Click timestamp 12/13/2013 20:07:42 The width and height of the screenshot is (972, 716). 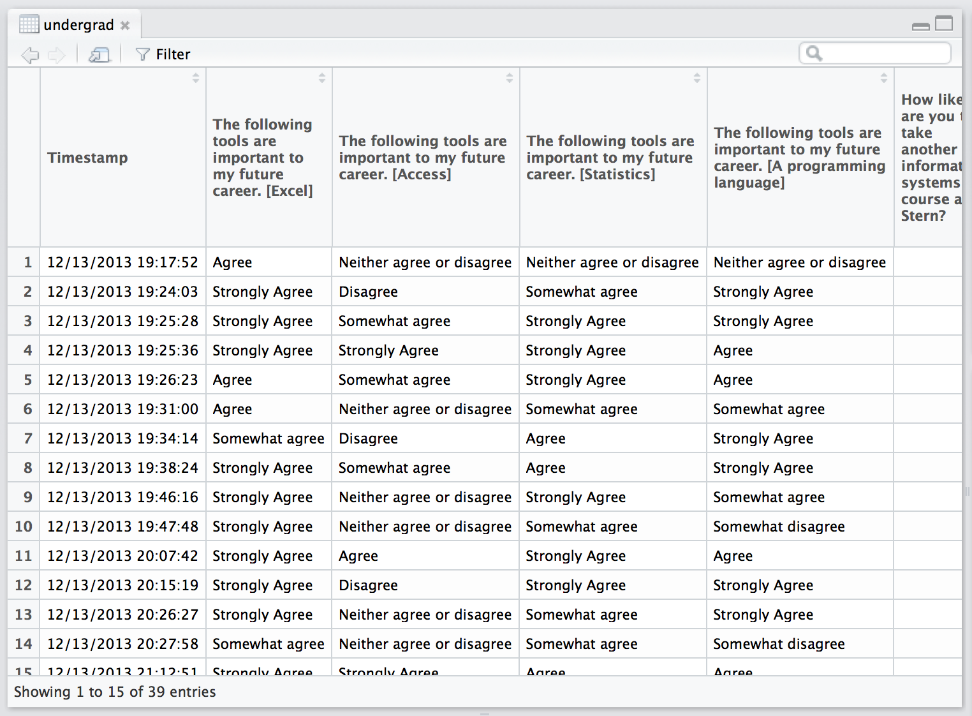coord(122,556)
